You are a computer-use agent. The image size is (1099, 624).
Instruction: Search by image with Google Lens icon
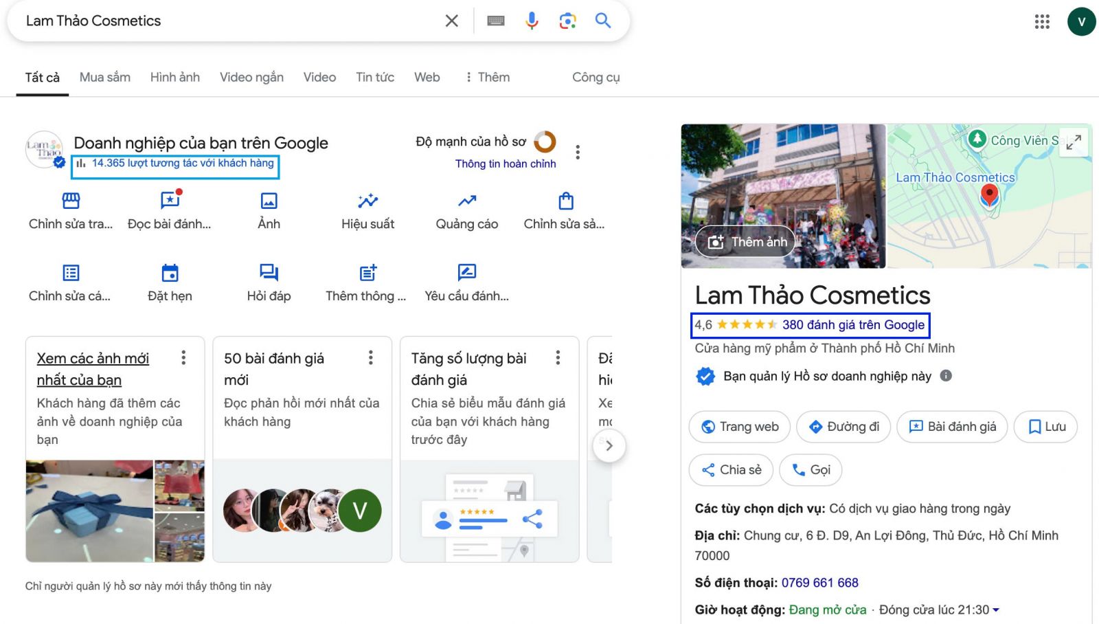pos(567,21)
